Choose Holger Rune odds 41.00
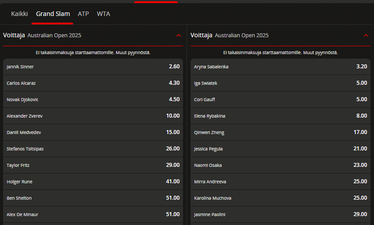The width and height of the screenshot is (374, 225). coord(93,182)
